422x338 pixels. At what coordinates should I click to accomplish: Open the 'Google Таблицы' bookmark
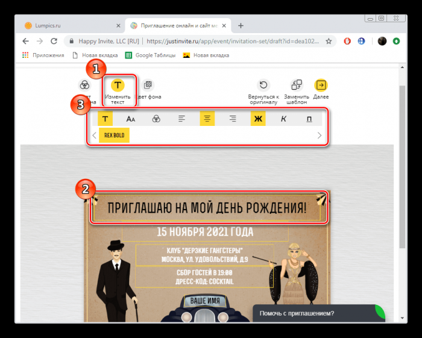click(x=151, y=55)
